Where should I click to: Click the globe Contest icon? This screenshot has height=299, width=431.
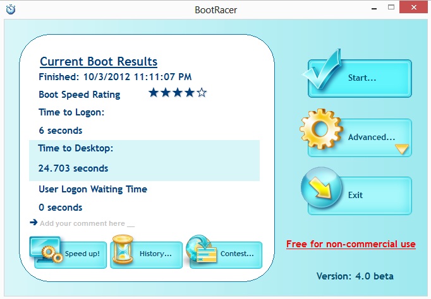point(202,250)
